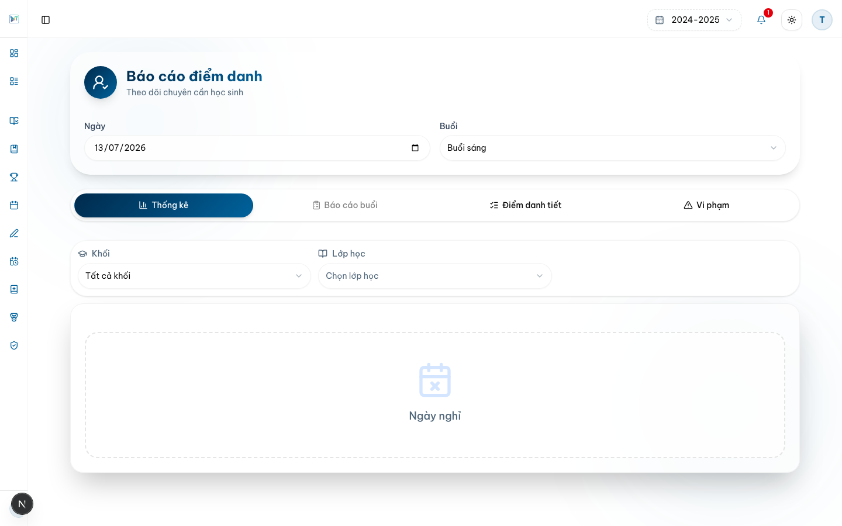Open the Chọn lớp học class dropdown
Screen dimensions: 842x526
coord(434,276)
